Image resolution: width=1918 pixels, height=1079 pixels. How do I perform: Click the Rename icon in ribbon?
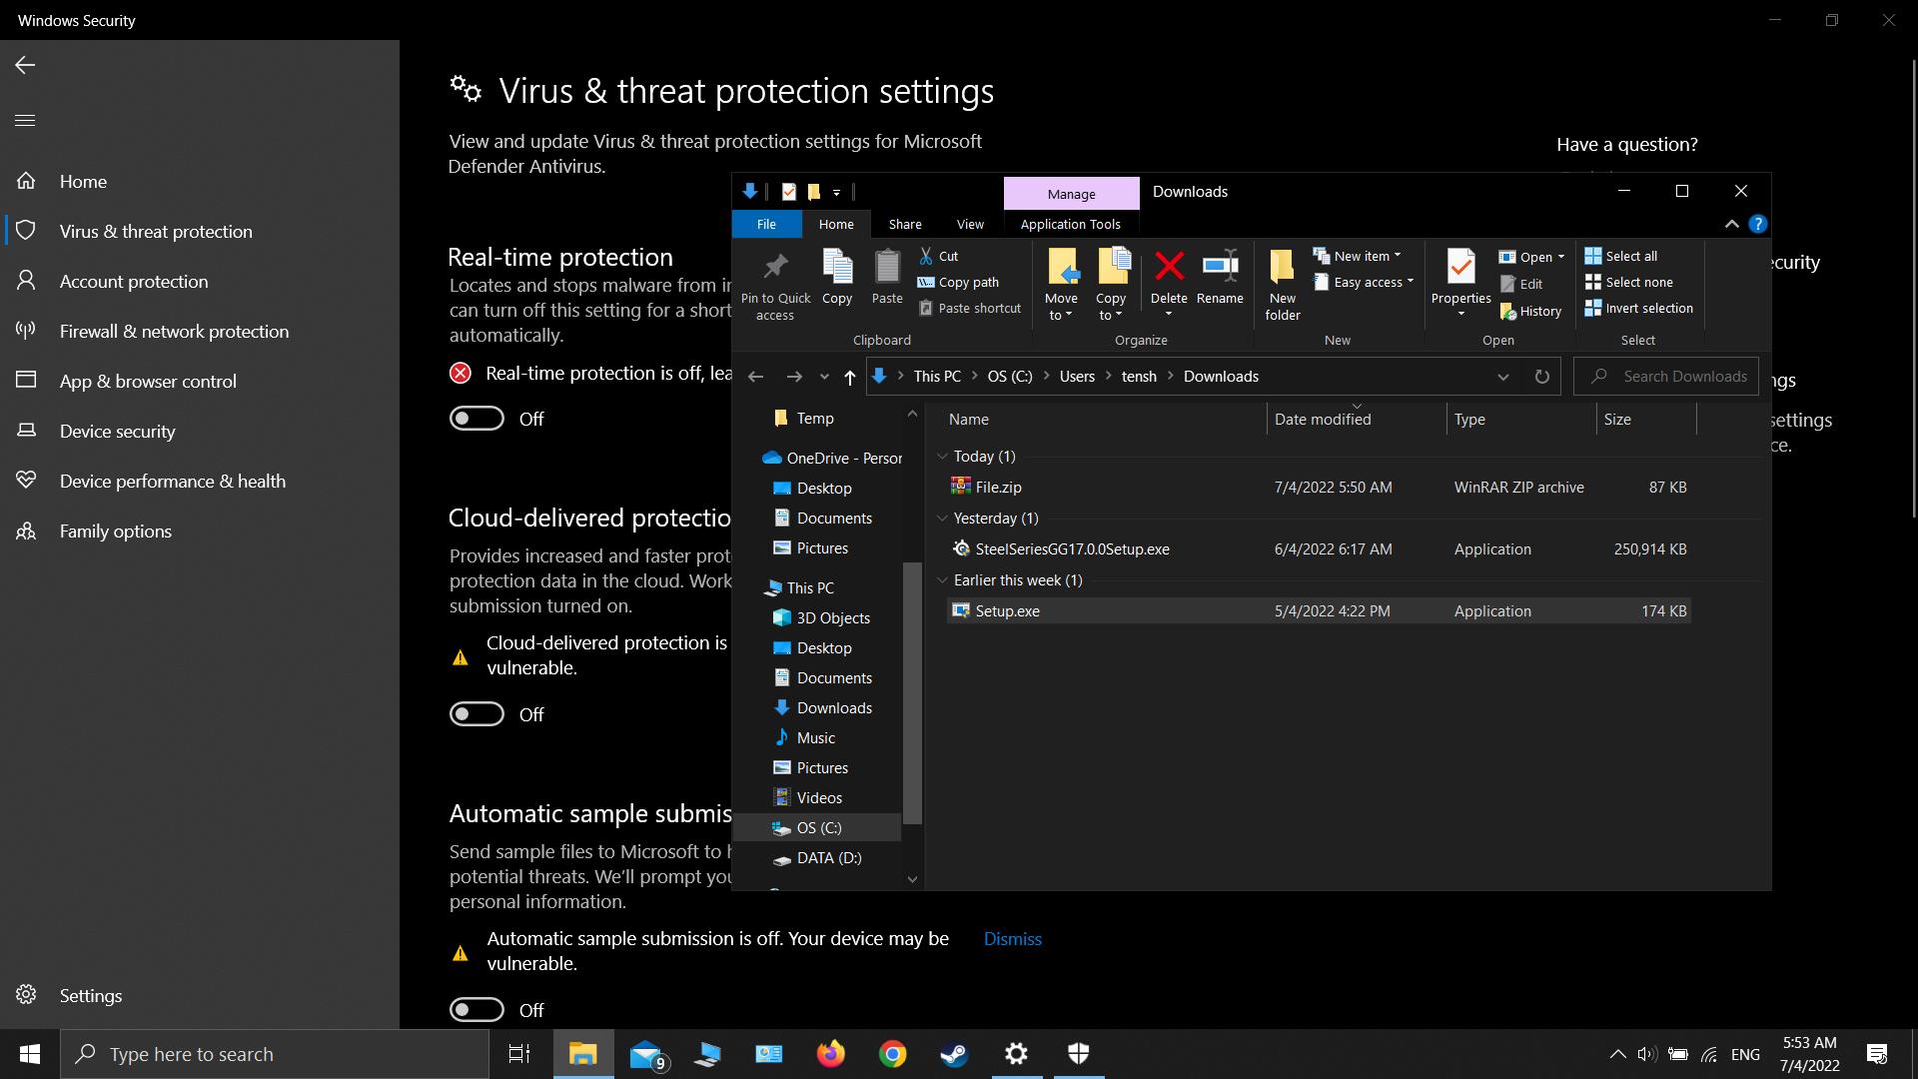click(x=1220, y=268)
